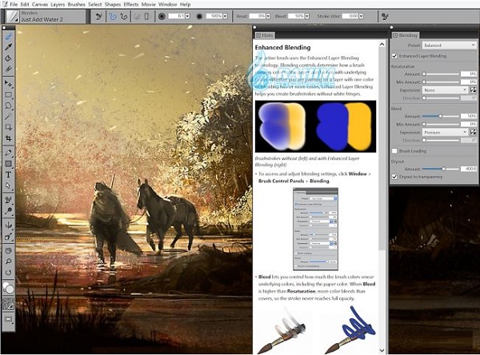Click the Resaturation Amount value field
Image resolution: width=480 pixels, height=355 pixels.
pos(469,74)
